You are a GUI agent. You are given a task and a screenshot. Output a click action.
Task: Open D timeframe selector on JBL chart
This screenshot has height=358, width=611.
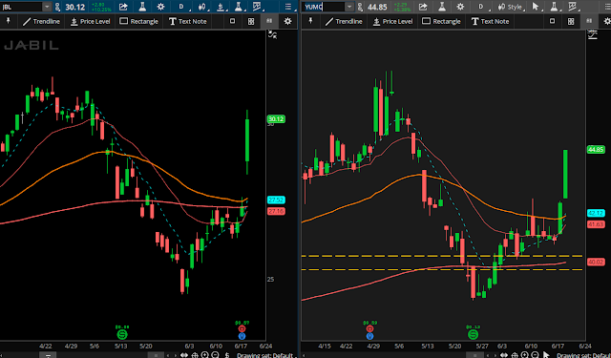[181, 7]
